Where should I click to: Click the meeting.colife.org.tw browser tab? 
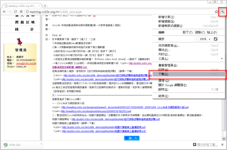click(x=22, y=6)
